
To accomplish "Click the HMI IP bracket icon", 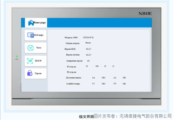I will click(x=30, y=61).
